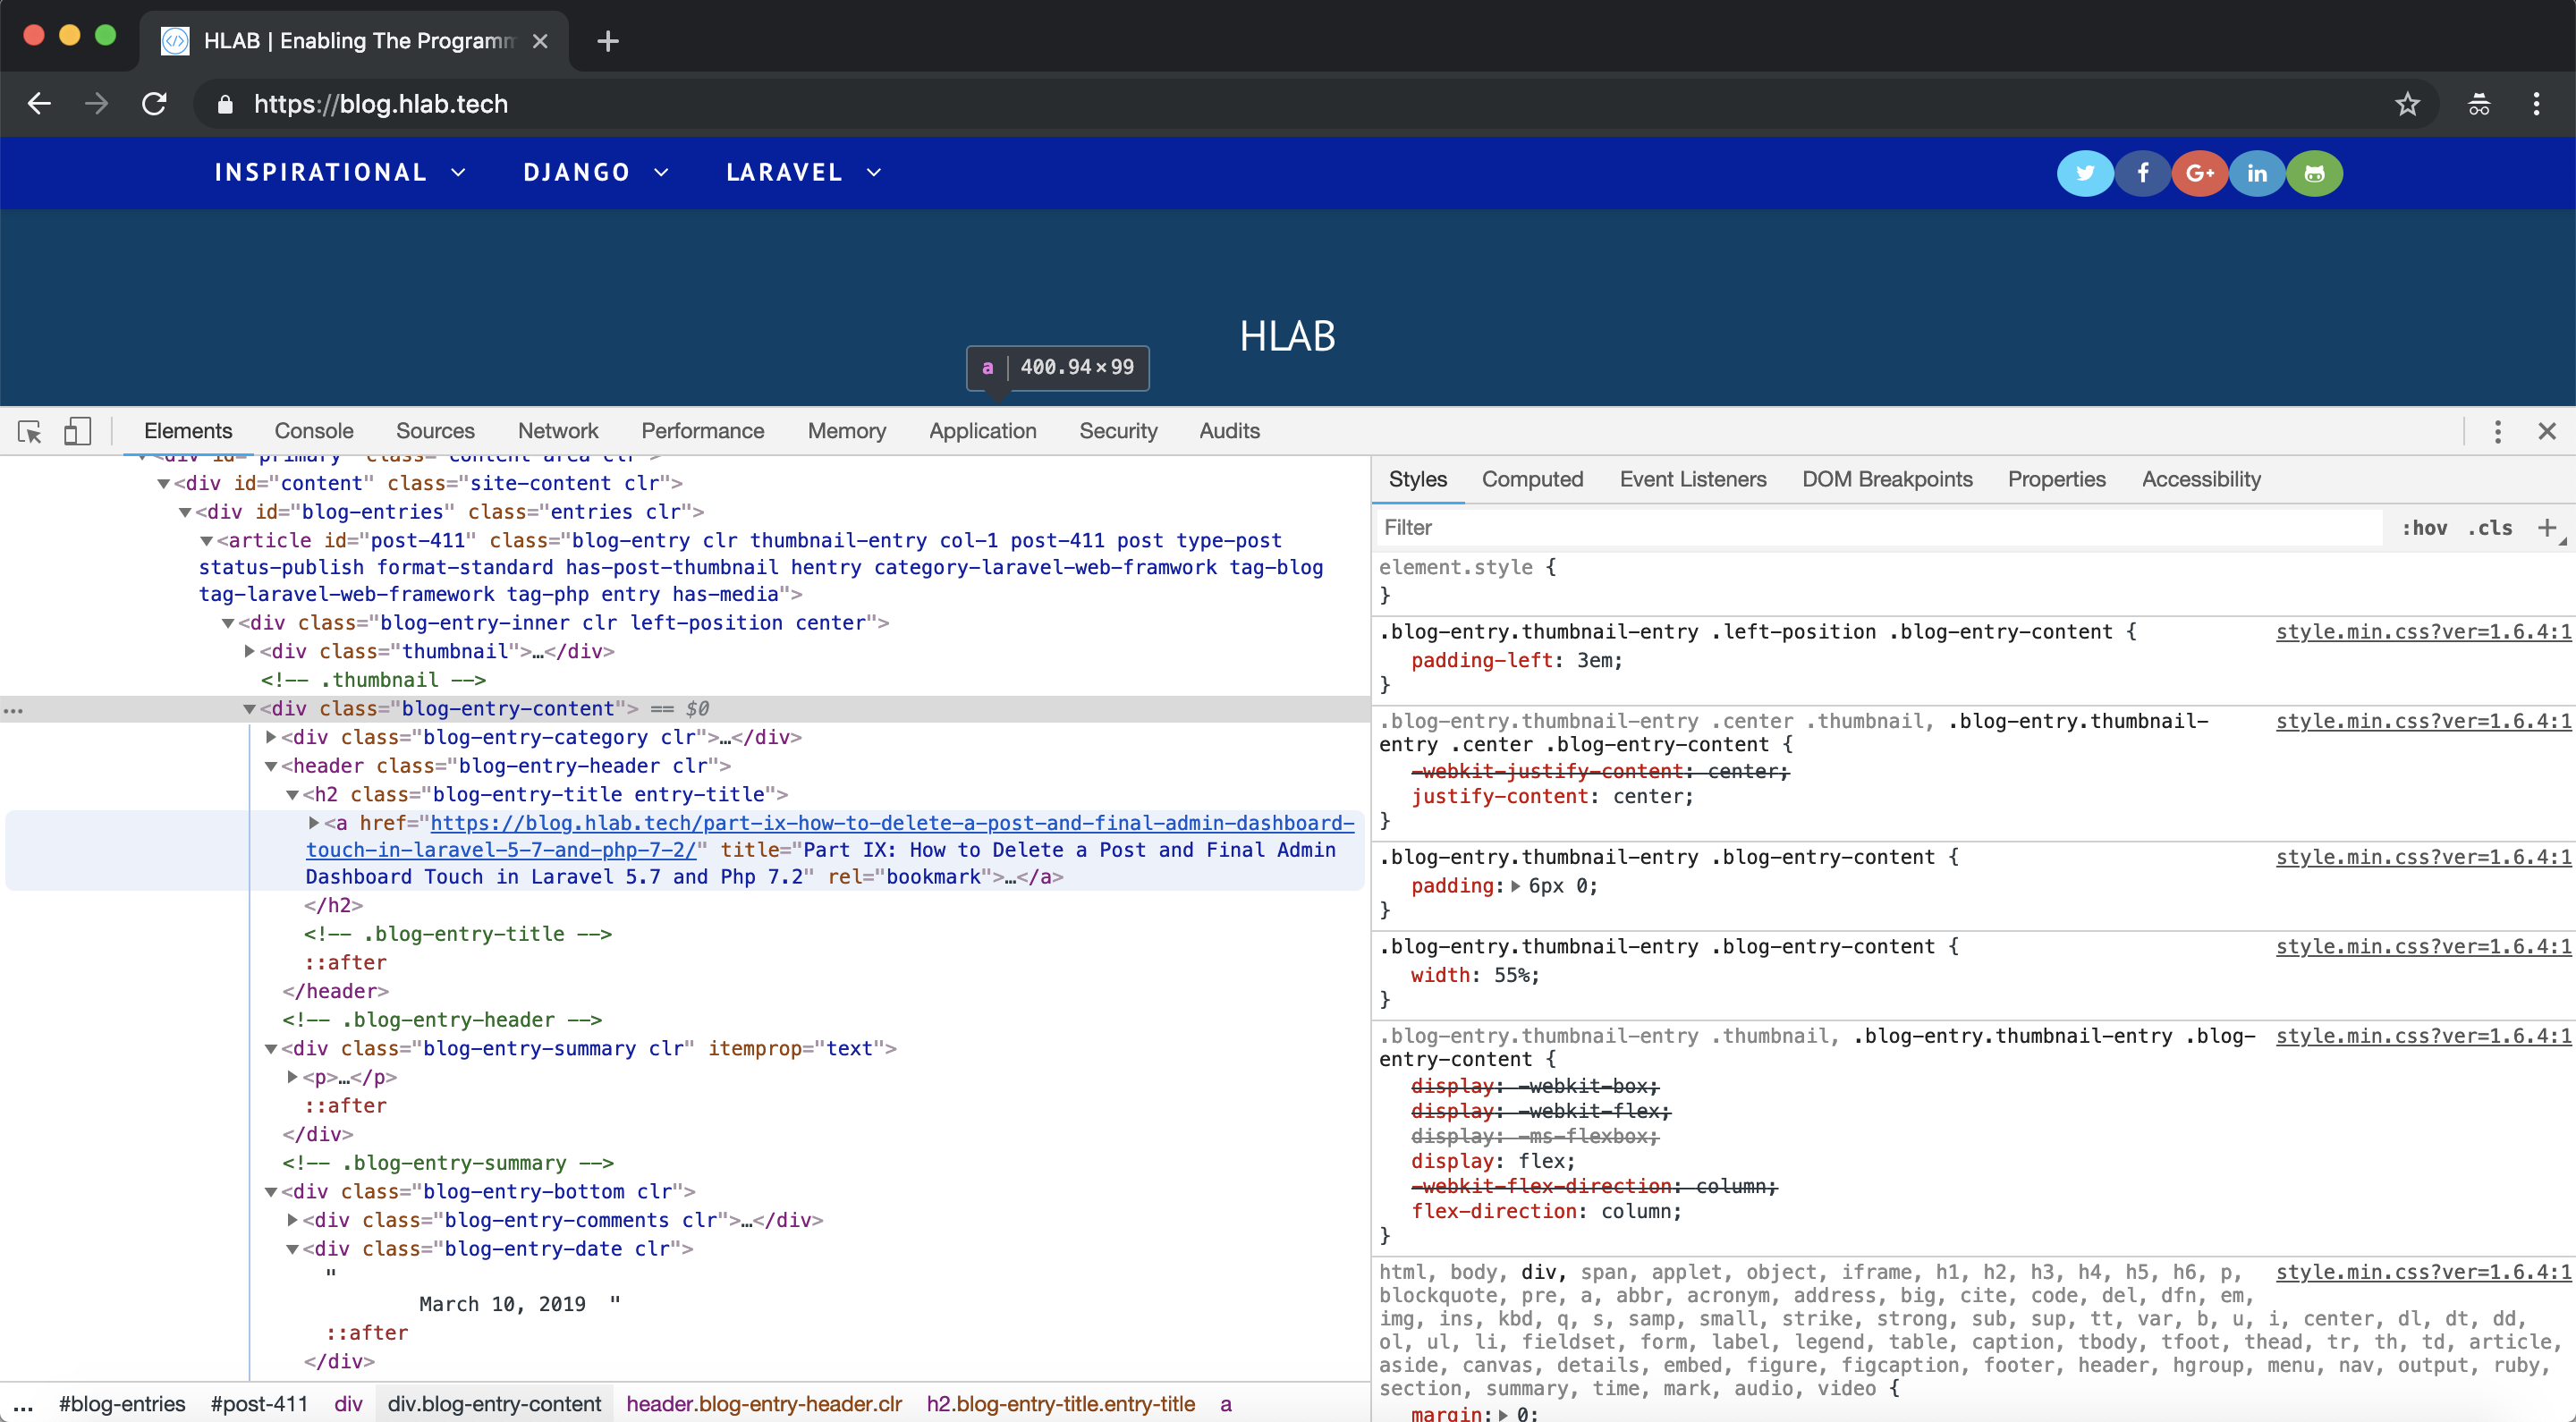The height and width of the screenshot is (1422, 2576).
Task: Open the Memory tab
Action: 847,431
